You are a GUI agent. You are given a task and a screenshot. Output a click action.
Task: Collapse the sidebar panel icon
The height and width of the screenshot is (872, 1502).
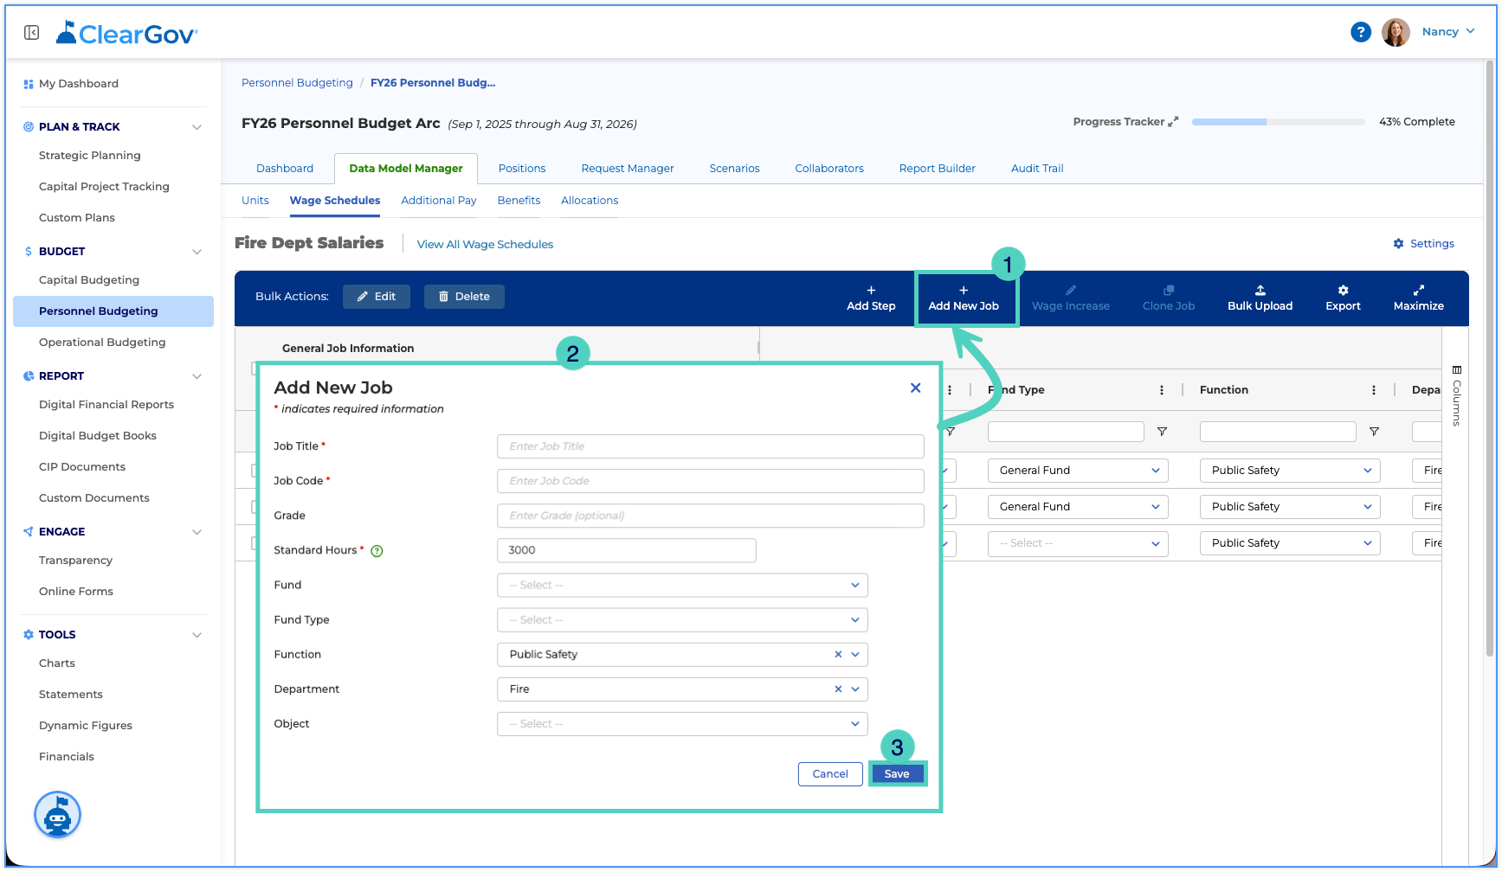(32, 33)
